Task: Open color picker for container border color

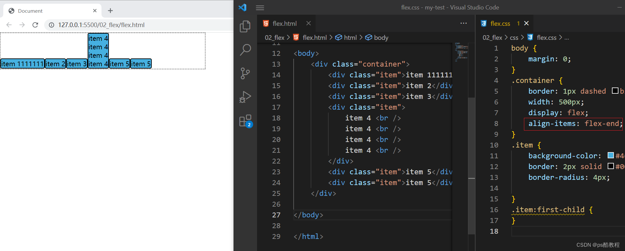Action: [x=615, y=91]
